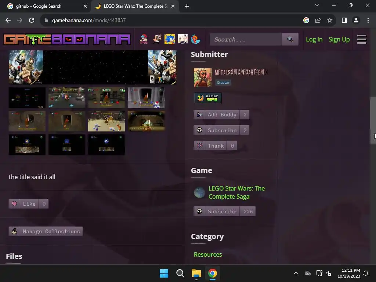Open the Friday Night Funkin game icon
The image size is (376, 282).
pyautogui.click(x=144, y=39)
